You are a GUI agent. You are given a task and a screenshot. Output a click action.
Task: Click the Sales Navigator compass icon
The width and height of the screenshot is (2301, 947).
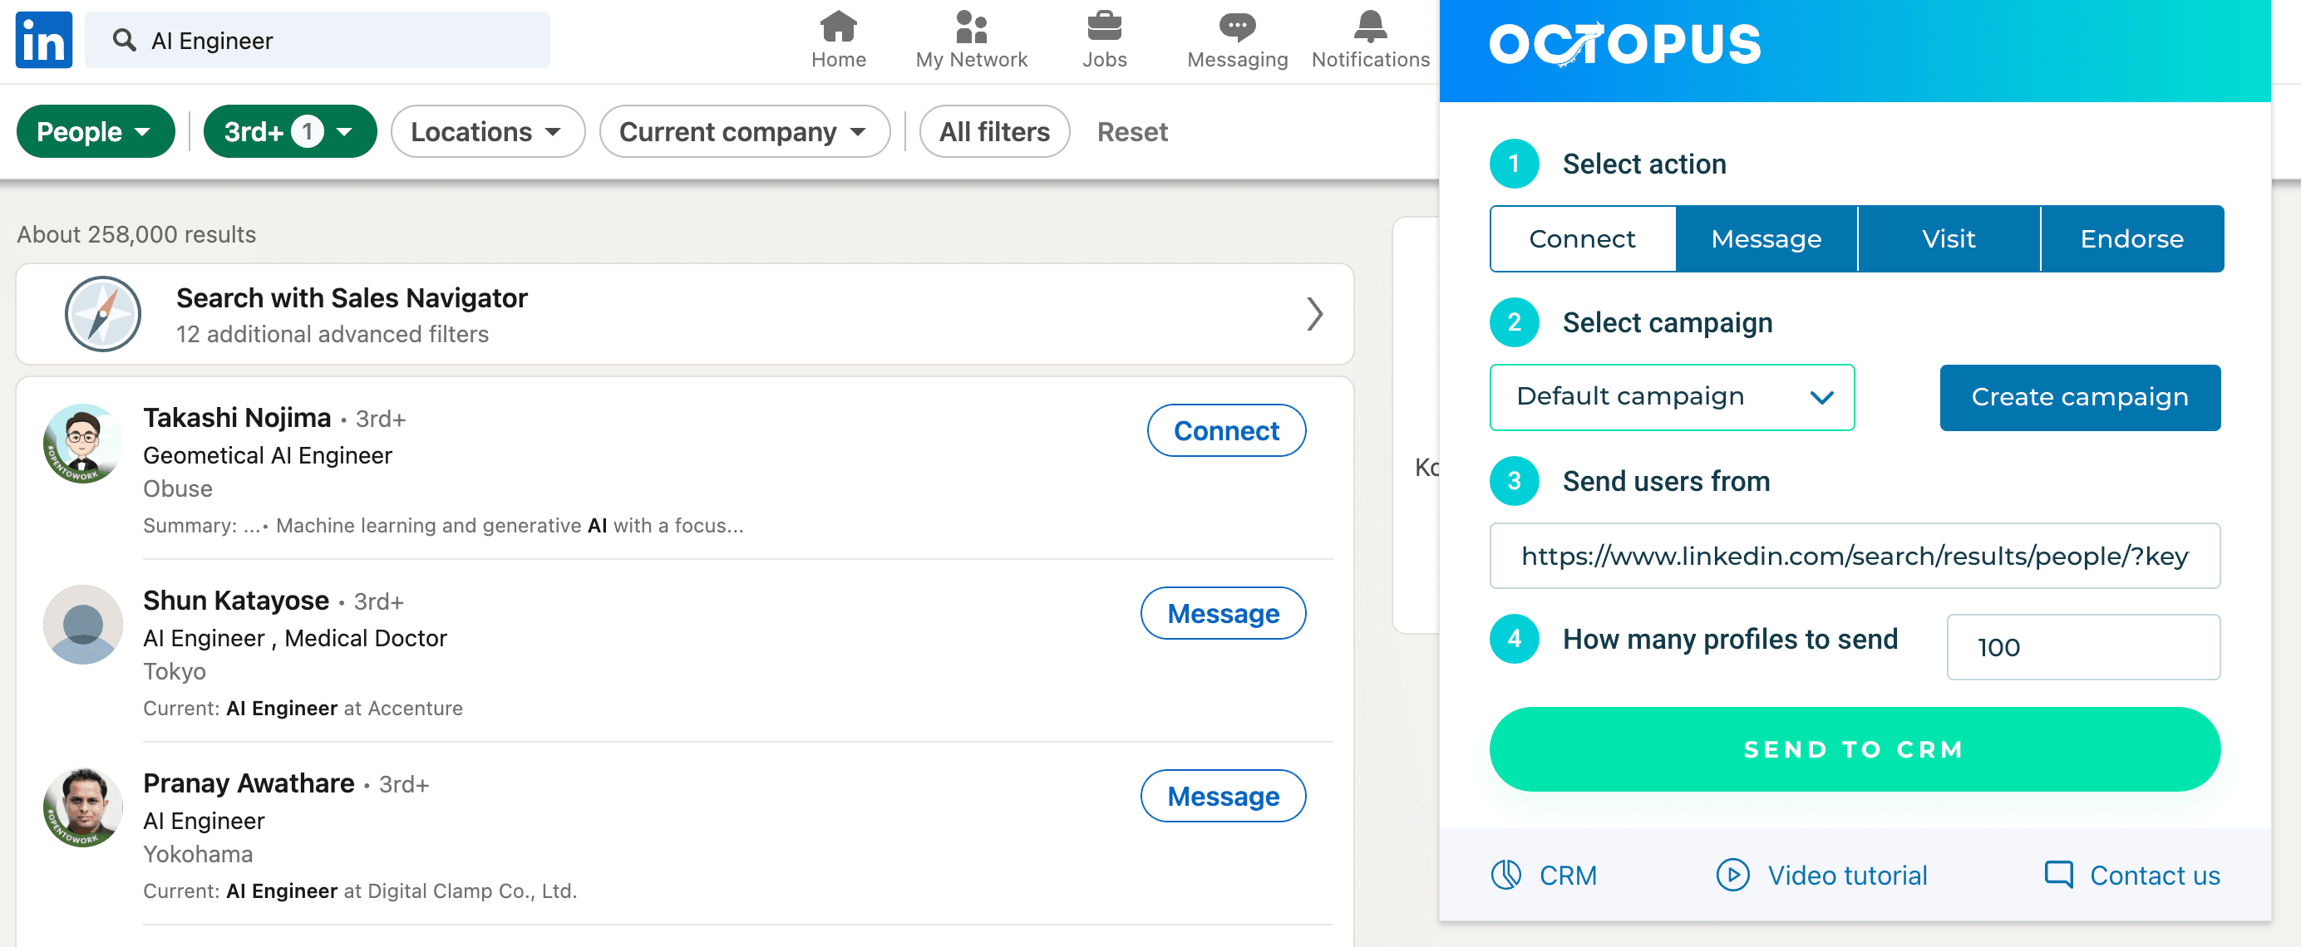(x=103, y=314)
